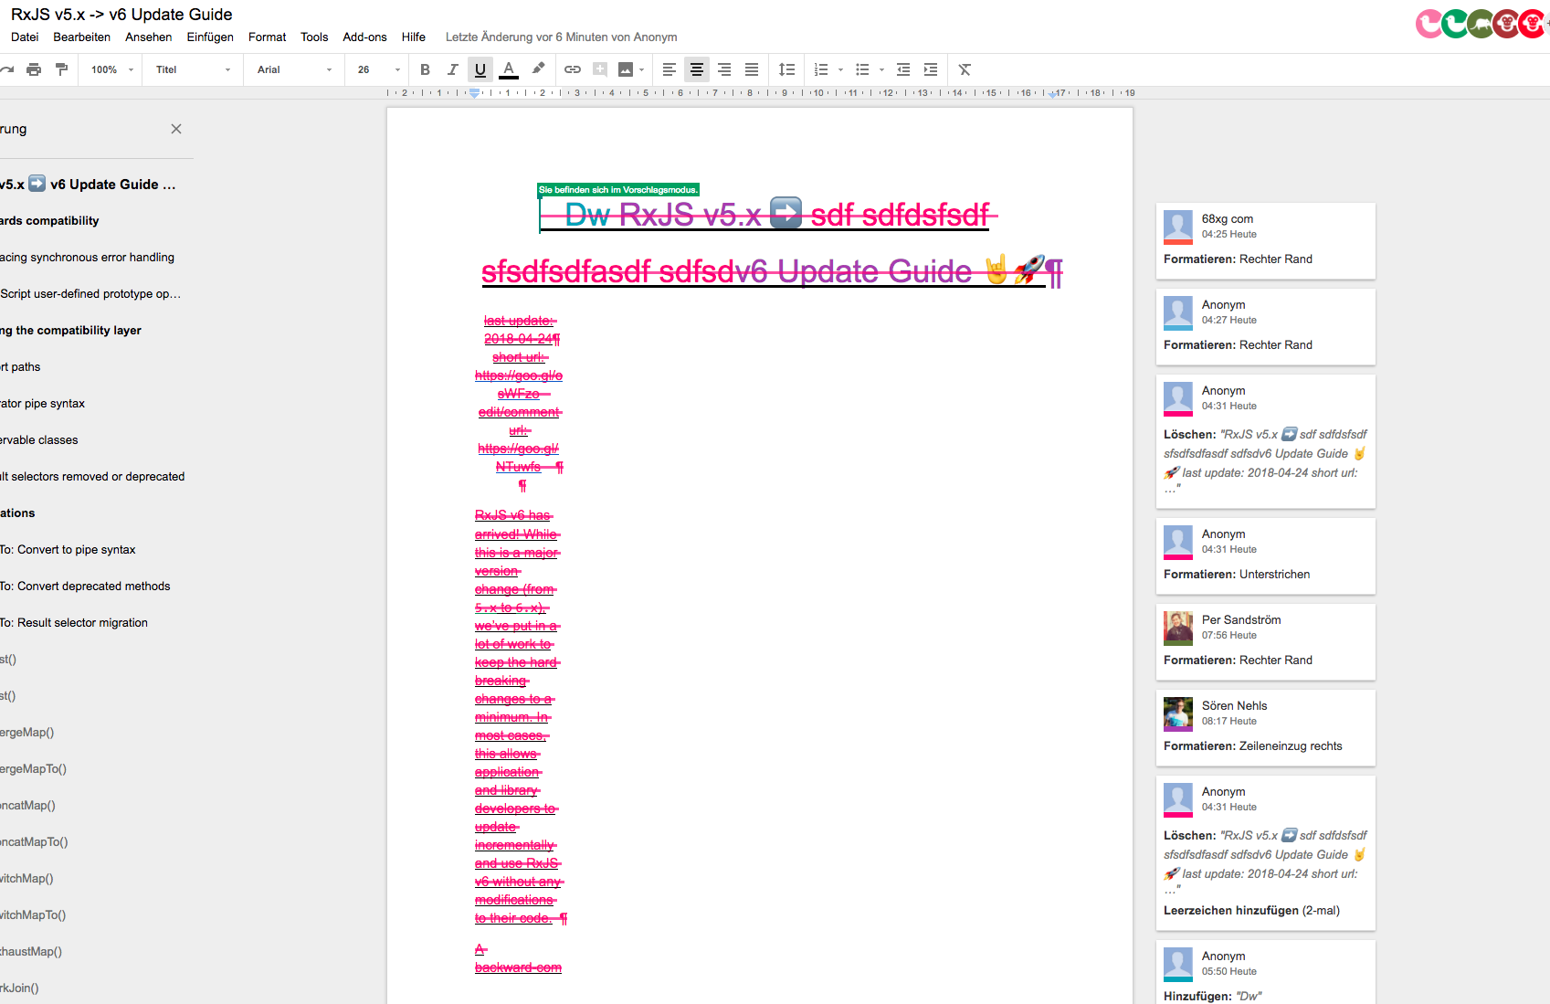
Task: Decrease the indent
Action: coord(903,69)
